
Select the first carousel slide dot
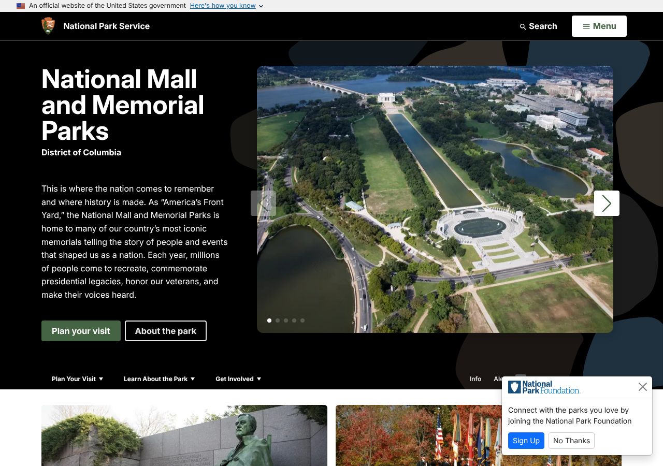pos(269,321)
